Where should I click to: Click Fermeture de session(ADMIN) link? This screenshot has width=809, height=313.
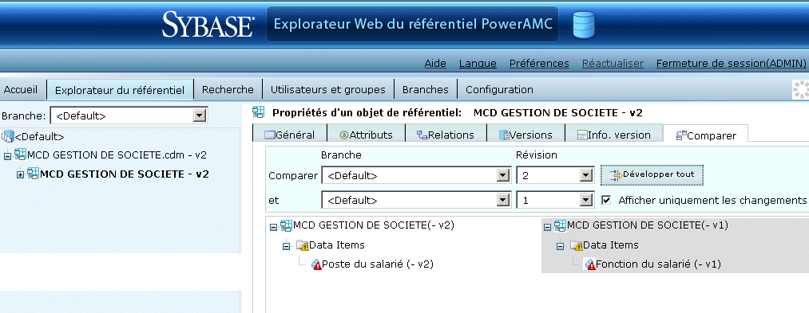tap(731, 64)
